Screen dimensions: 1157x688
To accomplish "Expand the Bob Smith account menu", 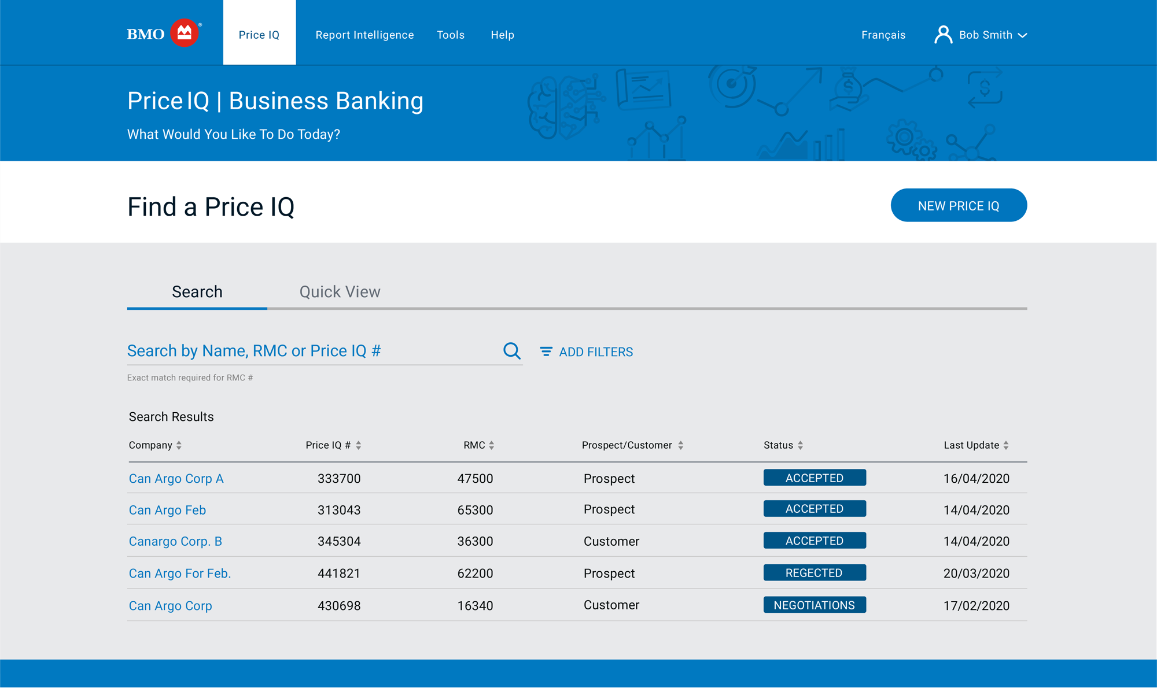I will click(1024, 35).
